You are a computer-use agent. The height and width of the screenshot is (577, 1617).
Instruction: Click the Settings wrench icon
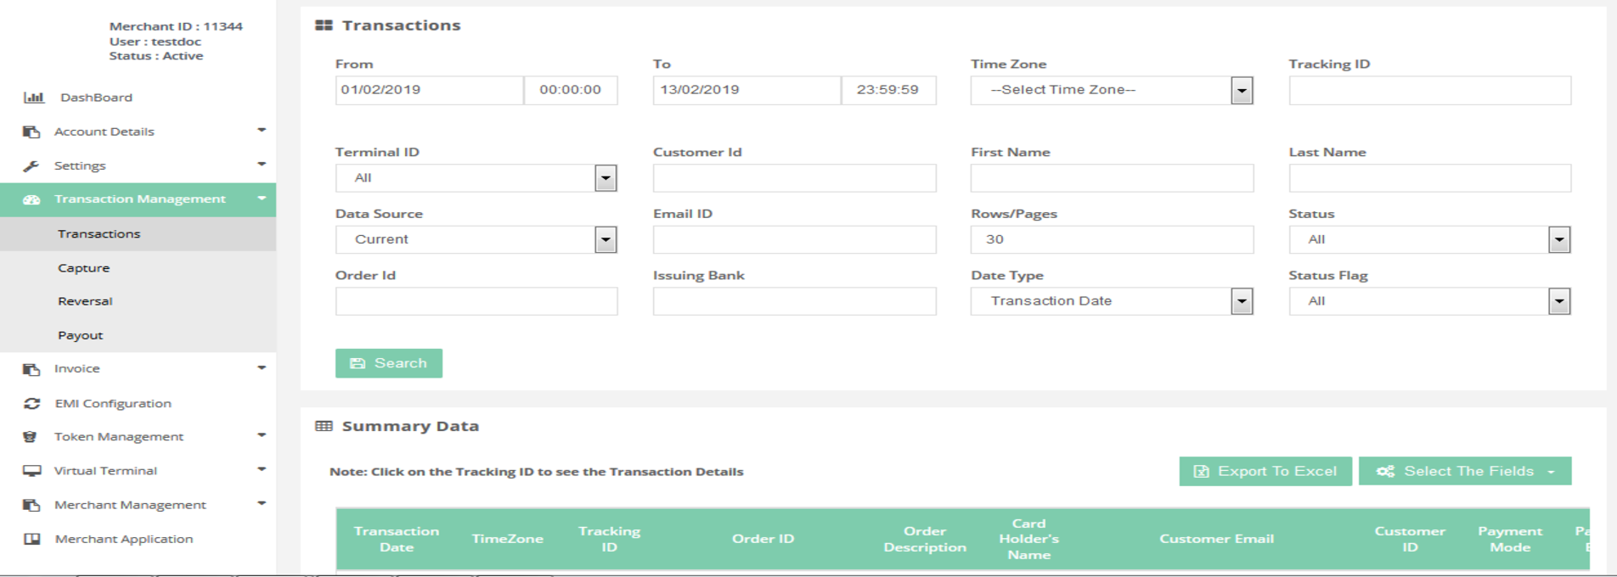tap(31, 165)
